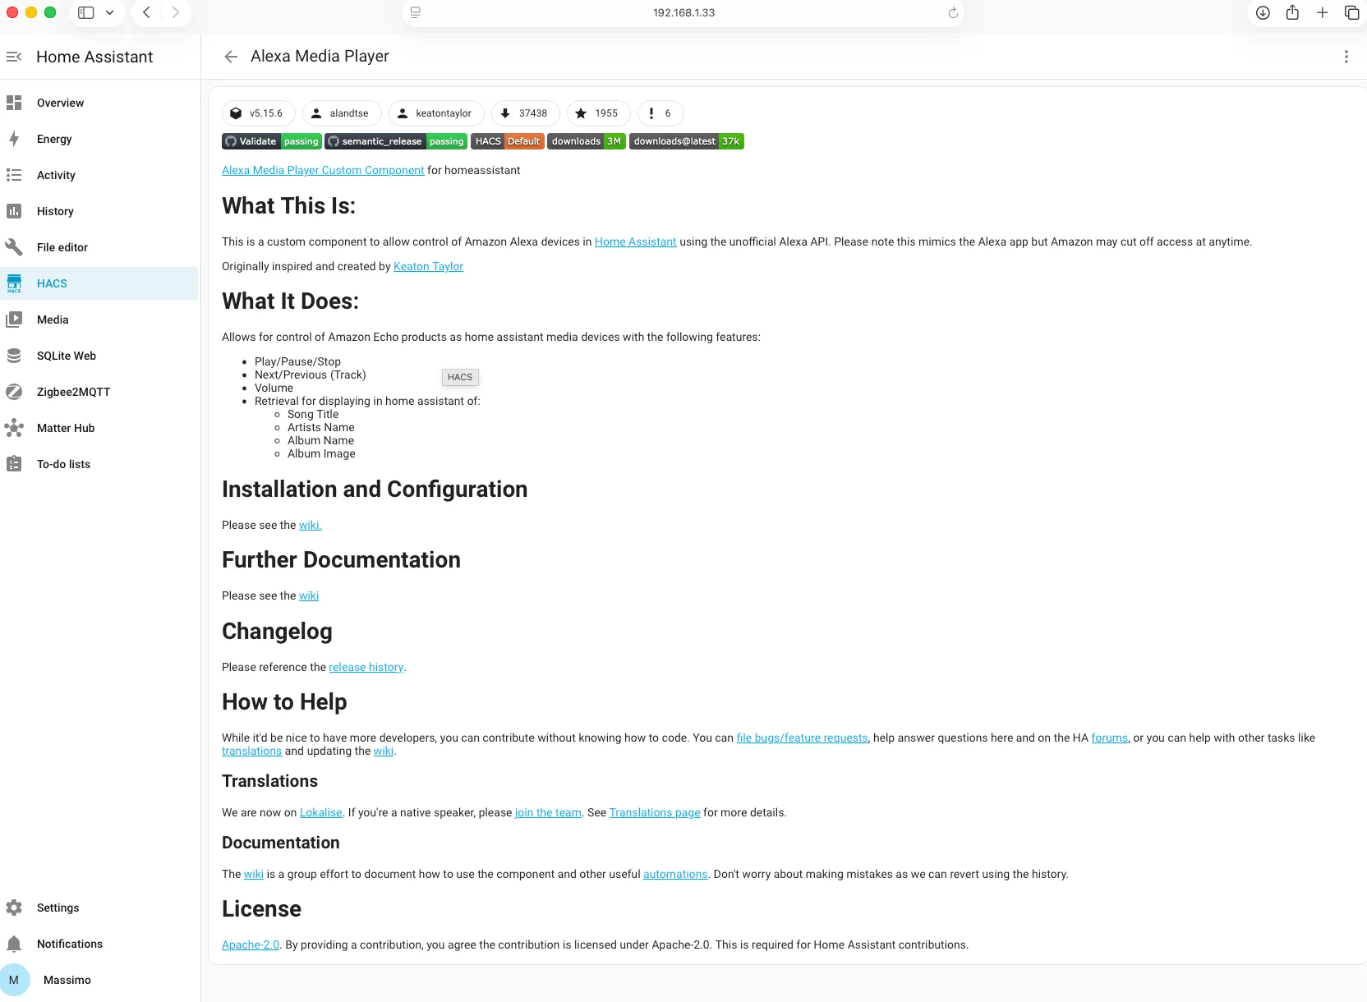Screen dimensions: 1367x1002
Task: Navigate forward in Safari
Action: tap(175, 13)
